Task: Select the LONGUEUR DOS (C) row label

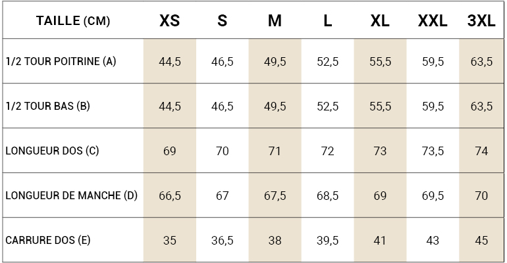Action: point(52,151)
